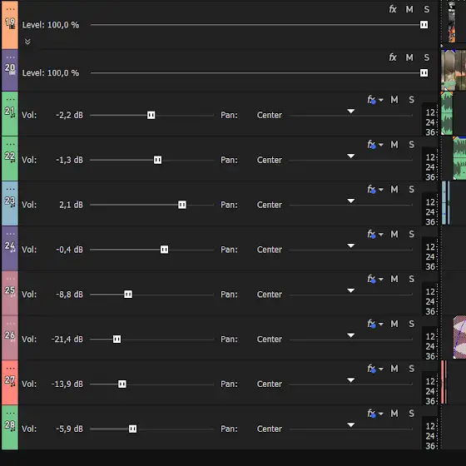
Task: Open track FX for audio track 28
Action: (371, 414)
